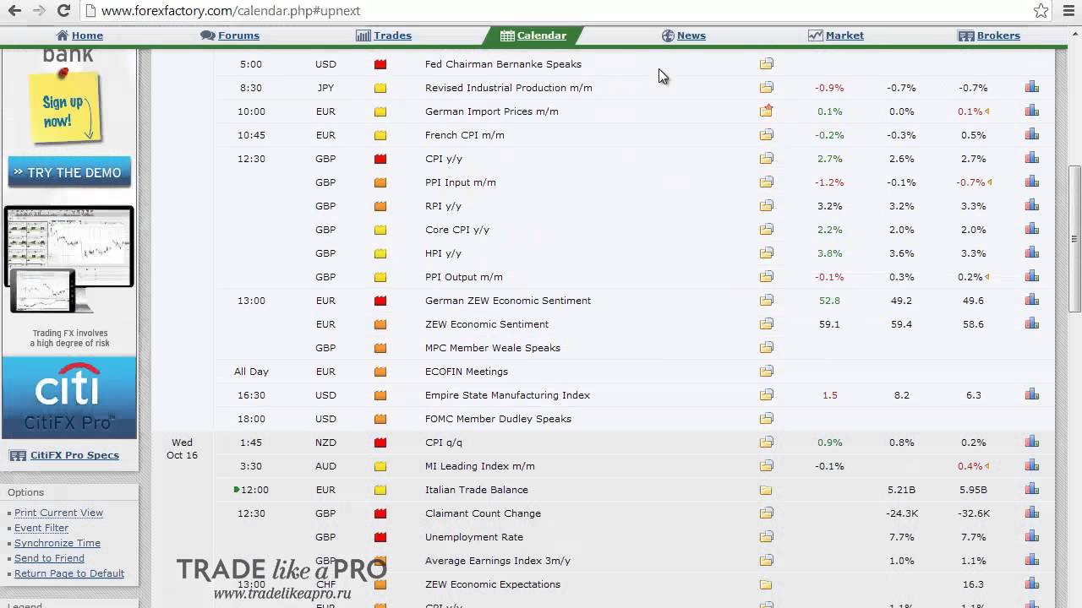1082x608 pixels.
Task: Show chart for Italian Trade Balance
Action: click(1032, 489)
